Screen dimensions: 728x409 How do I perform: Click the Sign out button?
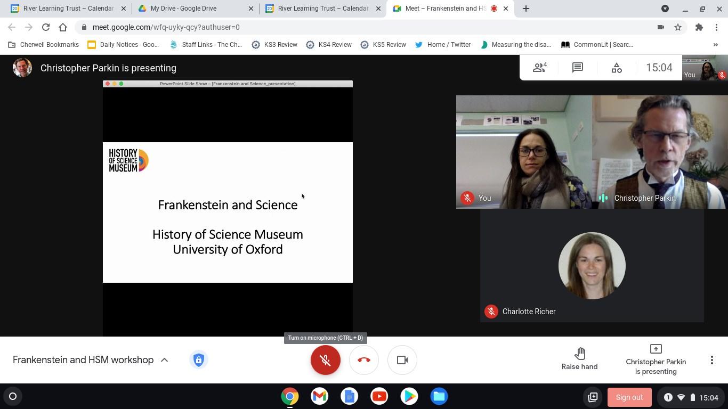pos(629,397)
